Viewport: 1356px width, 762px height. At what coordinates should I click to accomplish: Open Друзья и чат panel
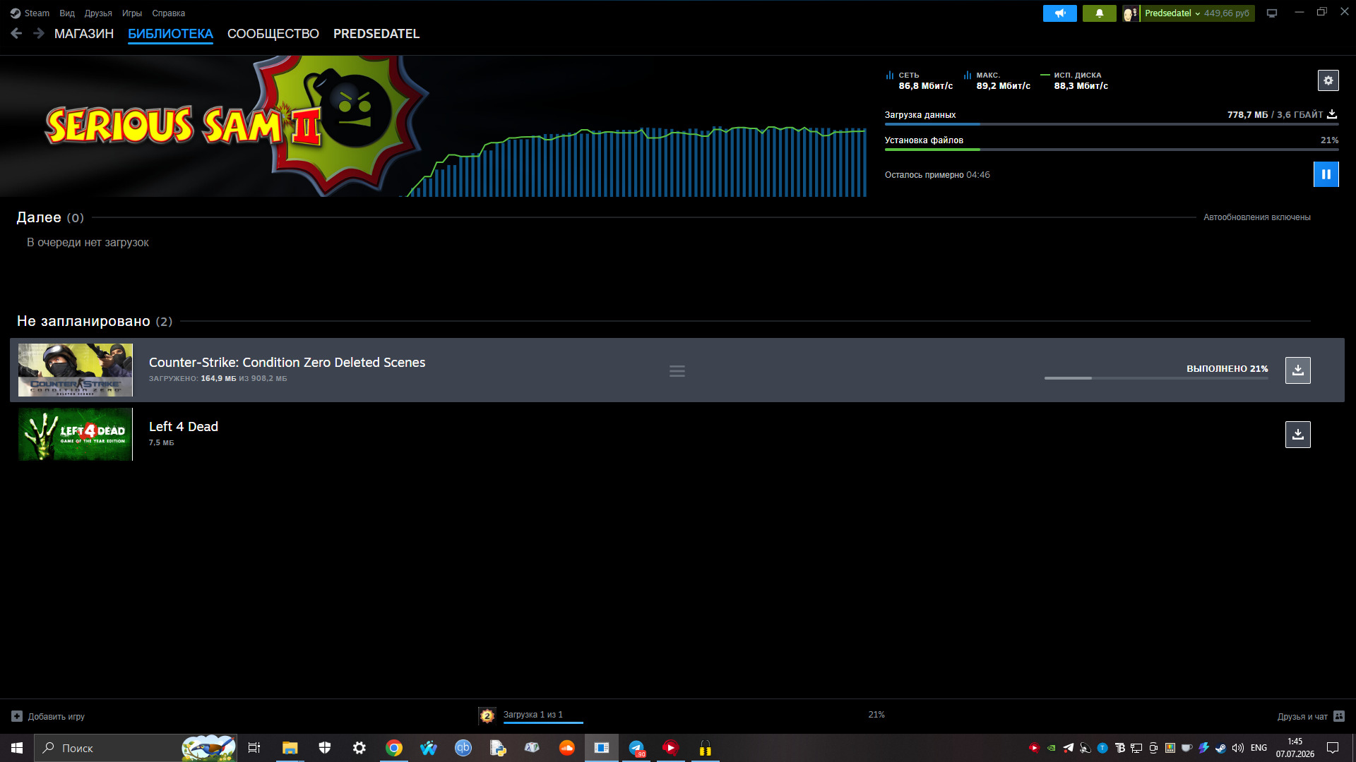1311,716
